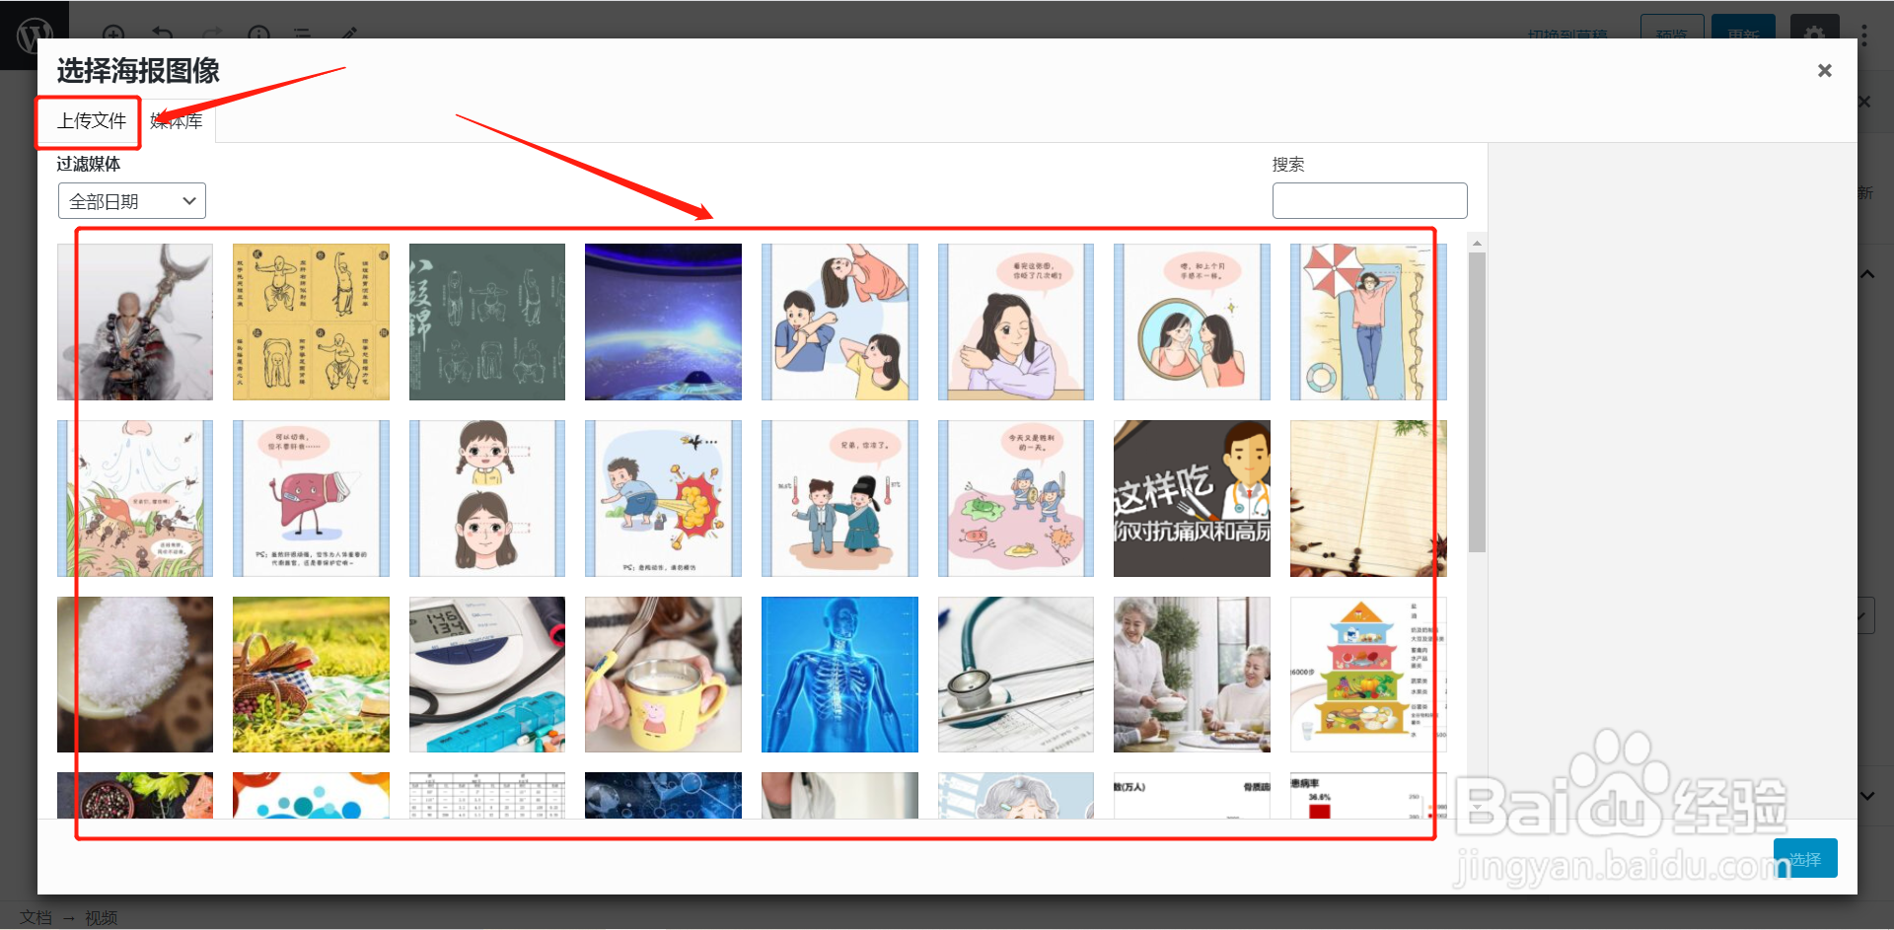Click the redo arrow icon
This screenshot has height=930, width=1894.
[x=211, y=36]
